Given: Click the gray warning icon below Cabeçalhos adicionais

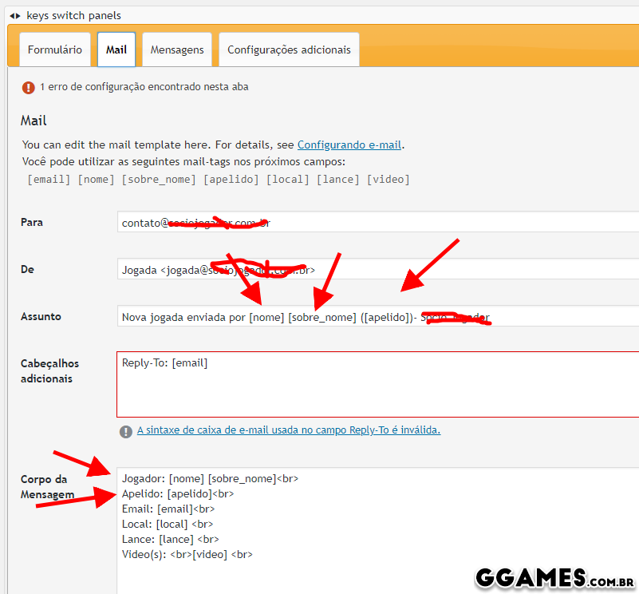Looking at the screenshot, I should [126, 431].
